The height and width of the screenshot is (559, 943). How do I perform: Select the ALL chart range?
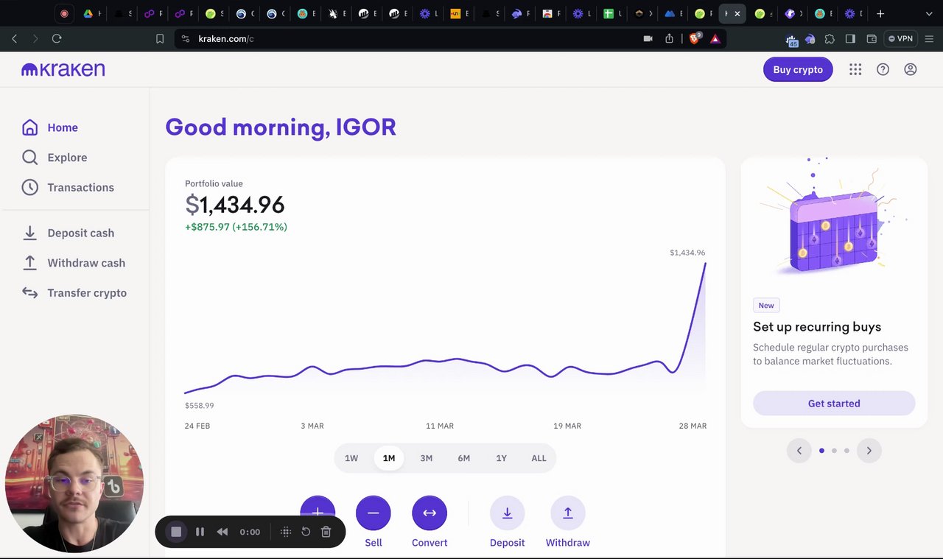539,458
